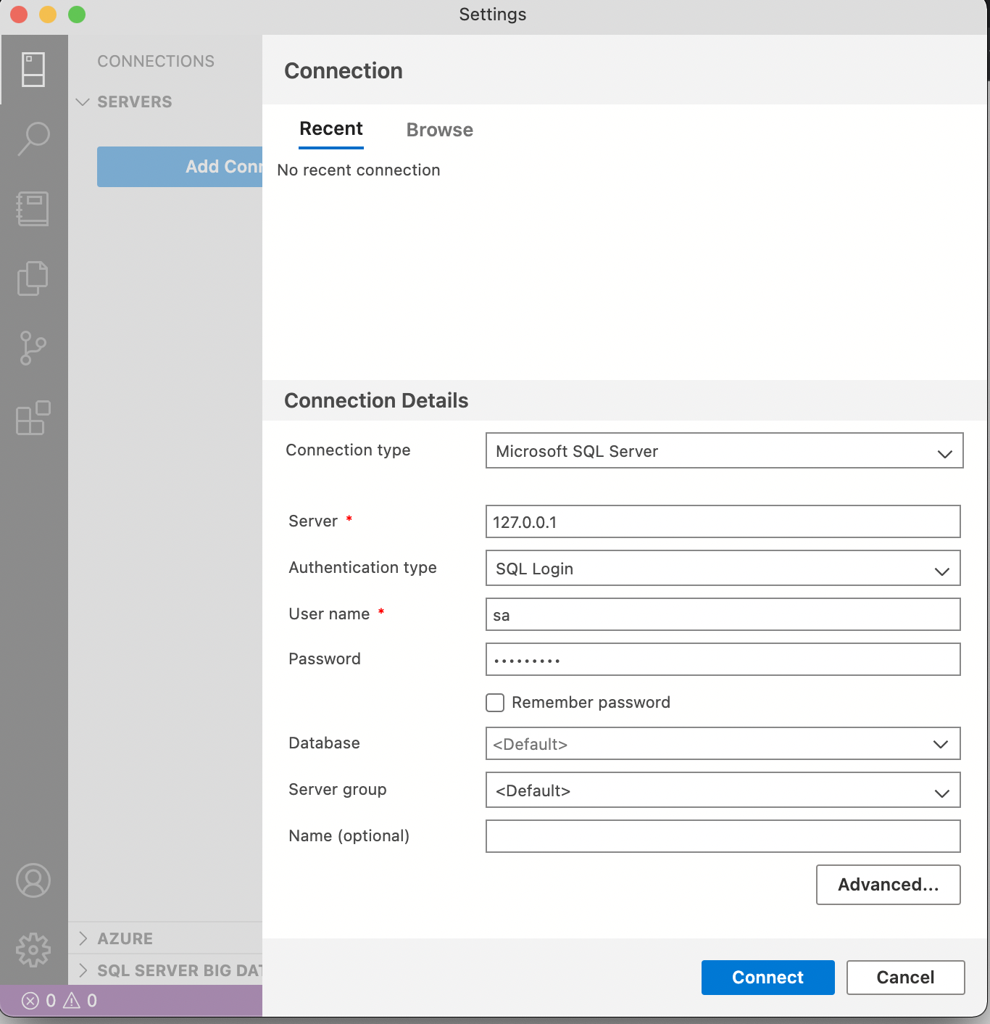This screenshot has width=990, height=1024.
Task: Click the Add Connection button
Action: 180,167
